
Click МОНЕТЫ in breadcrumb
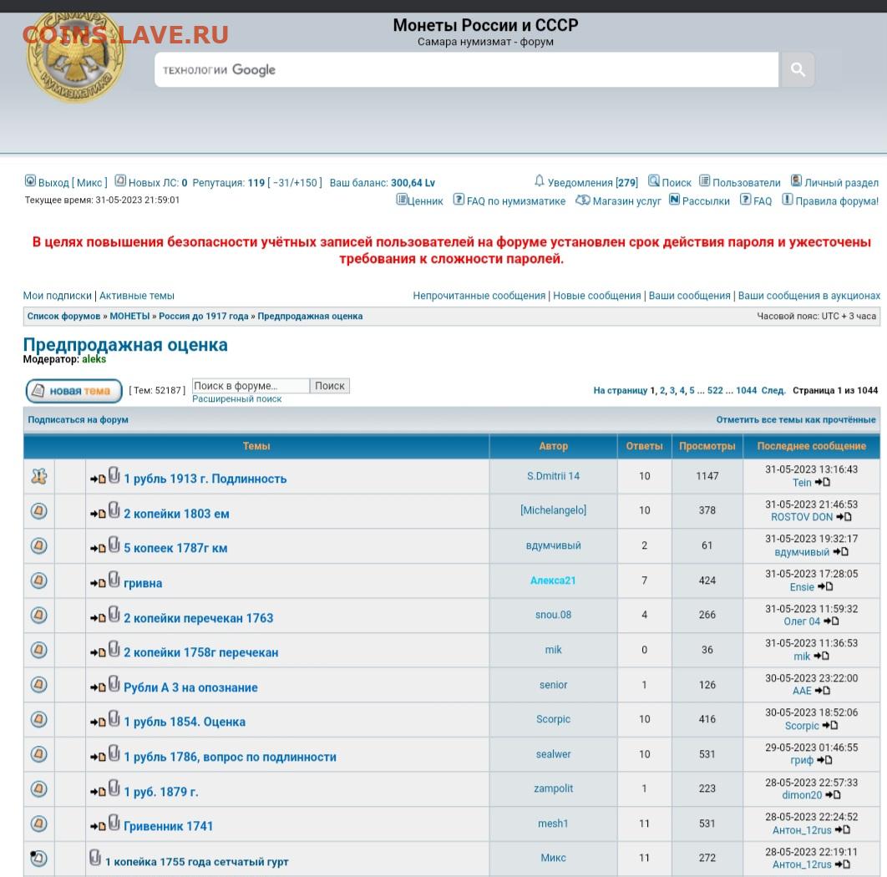(x=129, y=317)
